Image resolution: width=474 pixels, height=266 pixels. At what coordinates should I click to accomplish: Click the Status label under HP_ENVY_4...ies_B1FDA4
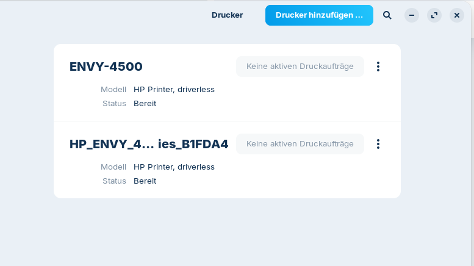click(114, 181)
